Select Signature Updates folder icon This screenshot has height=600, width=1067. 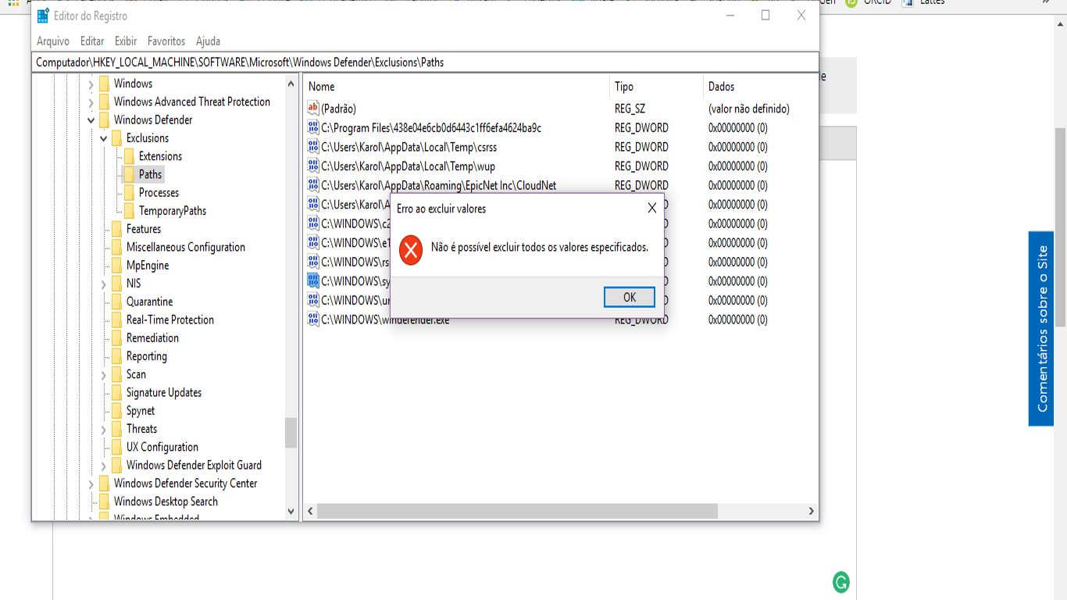(x=116, y=392)
